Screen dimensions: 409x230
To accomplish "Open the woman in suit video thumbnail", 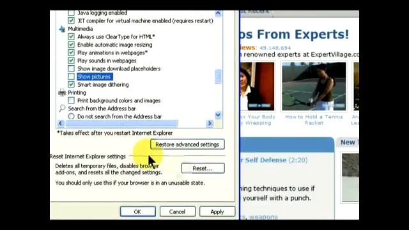I will pos(257,86).
